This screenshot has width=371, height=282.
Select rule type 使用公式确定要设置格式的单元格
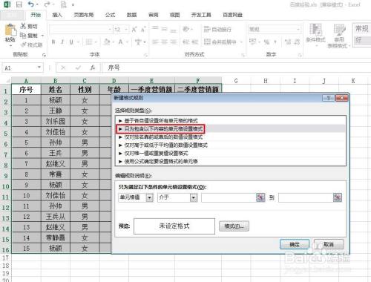coord(231,162)
